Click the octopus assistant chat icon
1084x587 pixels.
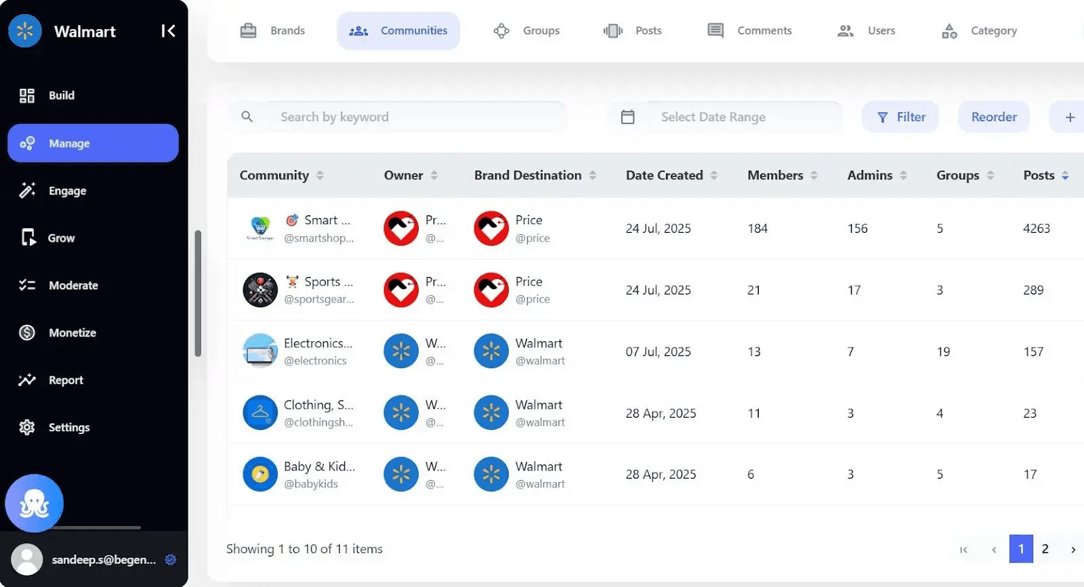(x=35, y=504)
